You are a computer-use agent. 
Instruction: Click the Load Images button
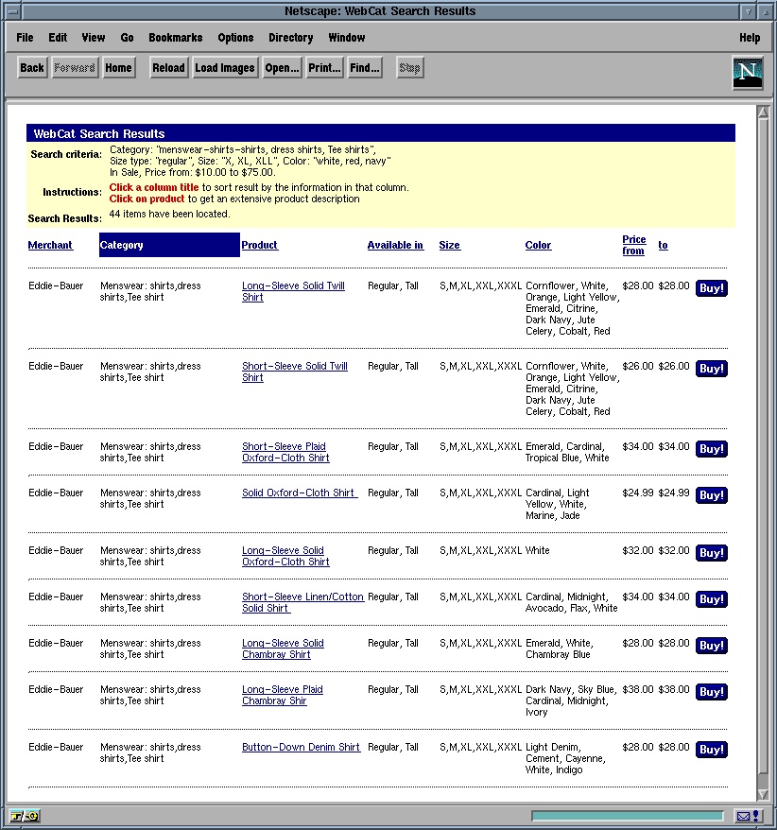pos(225,68)
